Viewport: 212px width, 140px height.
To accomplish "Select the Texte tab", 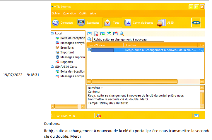I will 112,23.
